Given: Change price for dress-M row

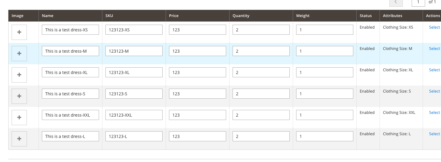Looking at the screenshot, I should pyautogui.click(x=197, y=51).
